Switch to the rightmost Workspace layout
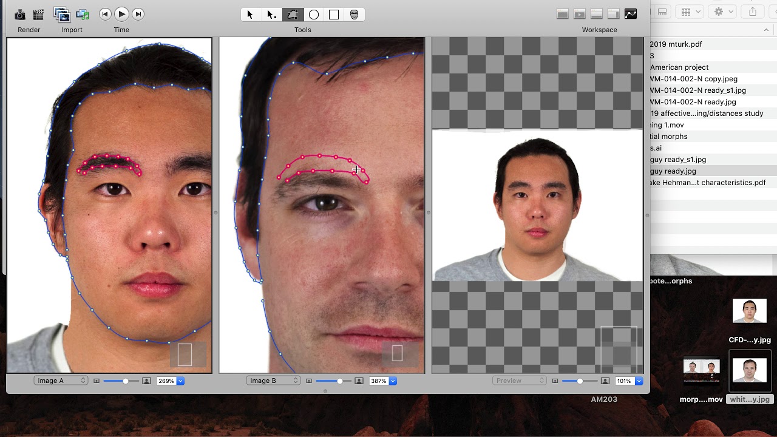This screenshot has width=777, height=437. point(631,14)
